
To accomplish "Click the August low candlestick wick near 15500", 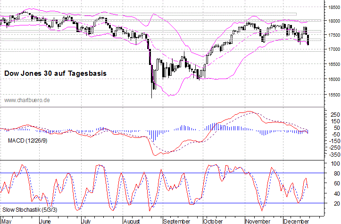I will point(151,91).
